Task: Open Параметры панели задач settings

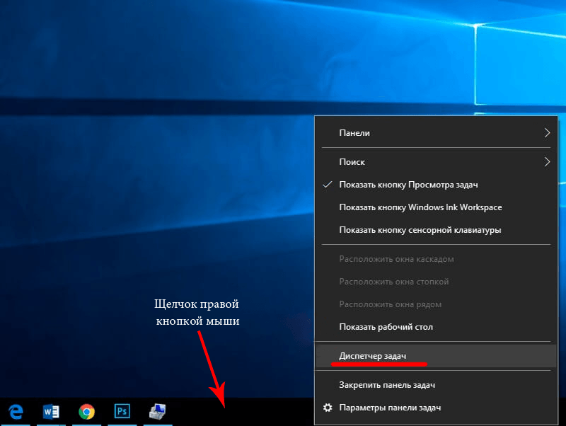Action: (390, 408)
